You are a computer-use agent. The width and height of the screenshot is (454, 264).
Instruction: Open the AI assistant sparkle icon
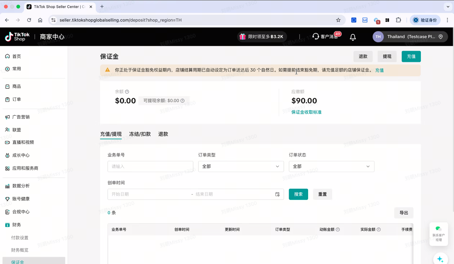[x=440, y=259]
